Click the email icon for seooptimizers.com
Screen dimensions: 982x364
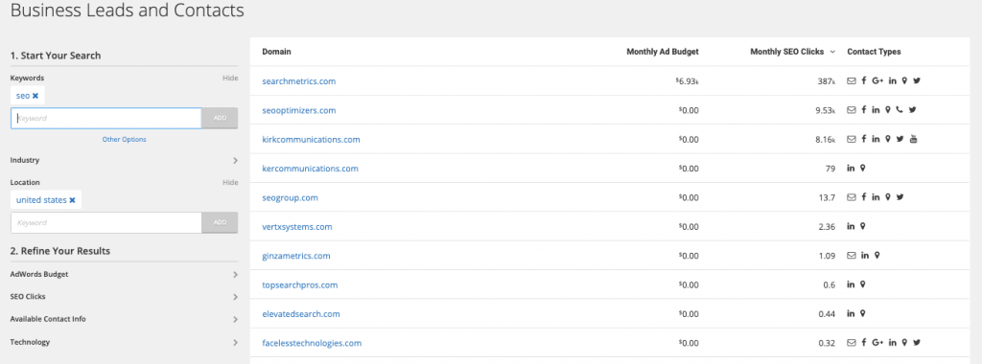[x=852, y=110]
